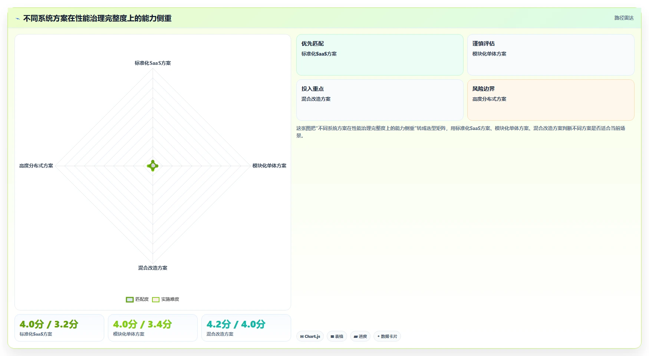This screenshot has height=356, width=649.
Task: Click the header icon beside the title
Action: [17, 19]
